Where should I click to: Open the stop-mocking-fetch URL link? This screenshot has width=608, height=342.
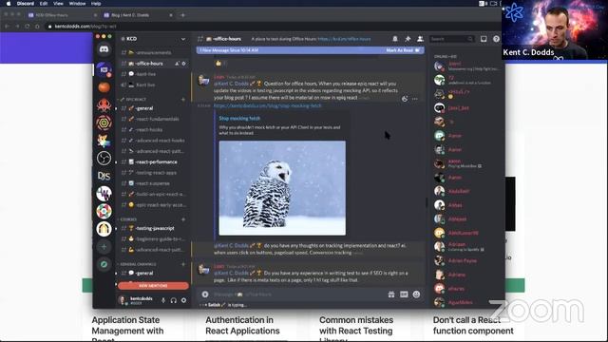[268, 105]
